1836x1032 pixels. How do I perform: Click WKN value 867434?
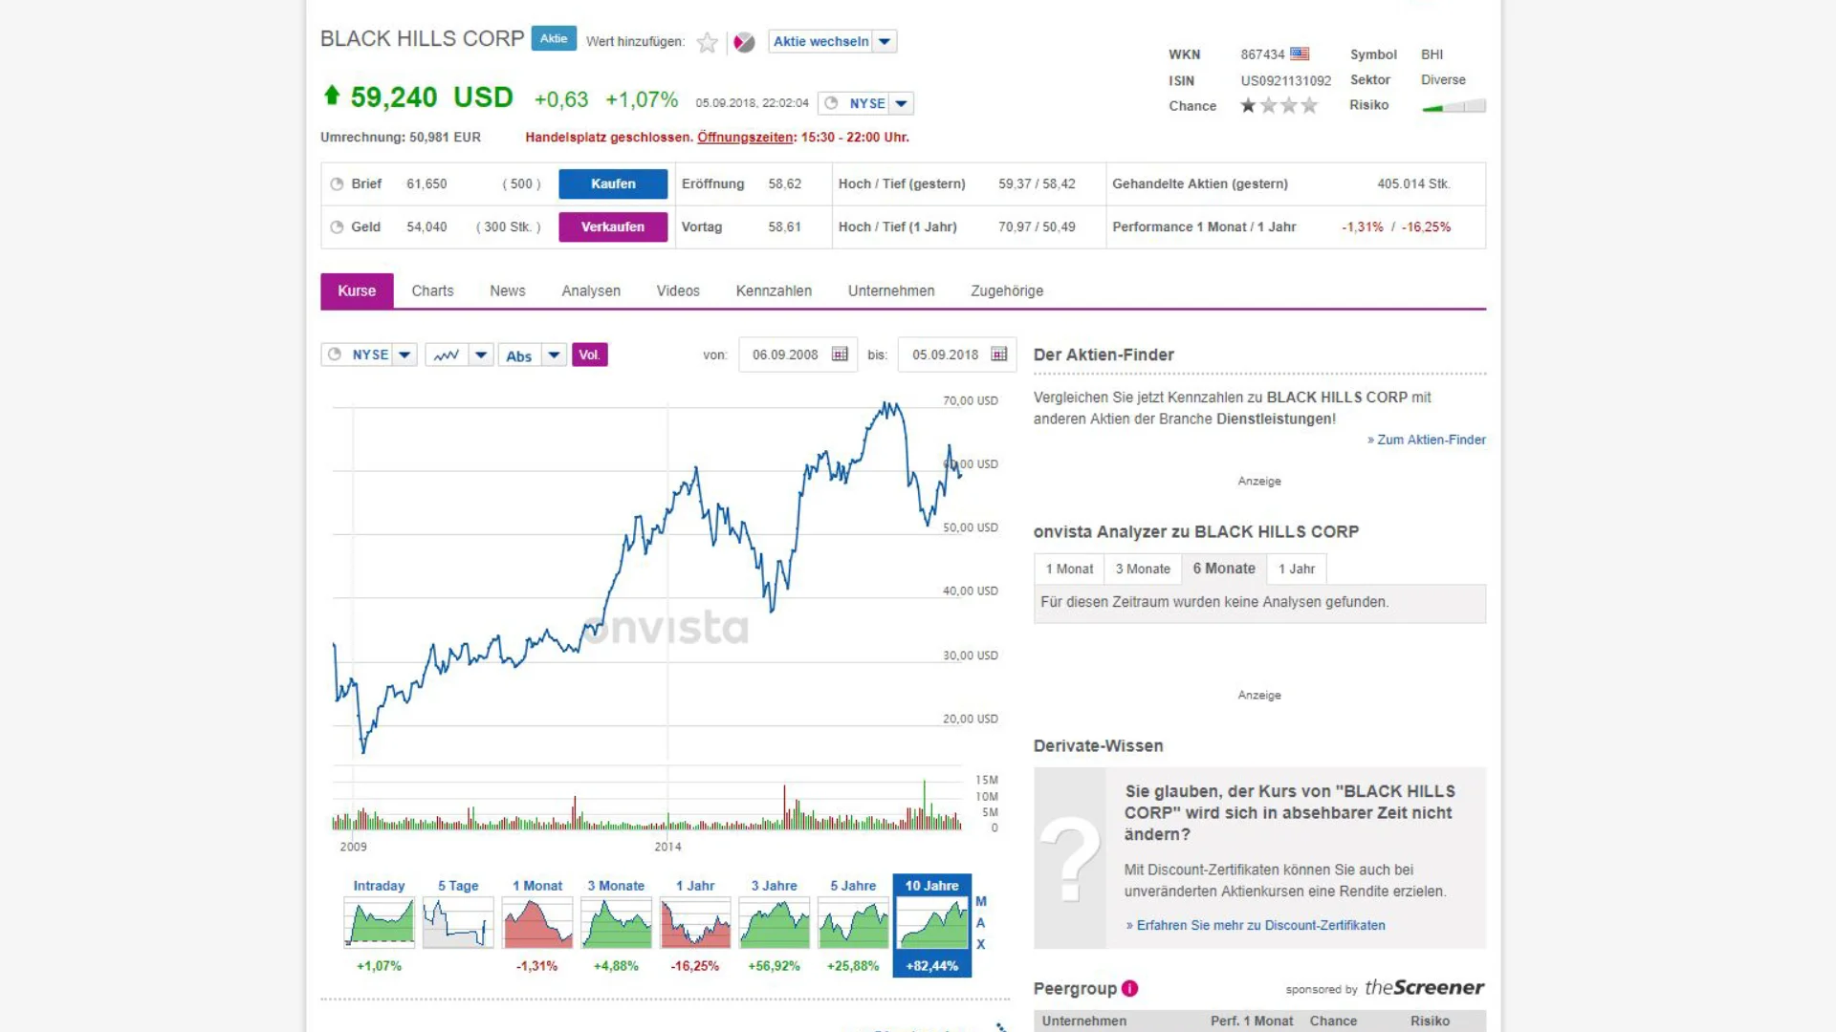pos(1262,54)
